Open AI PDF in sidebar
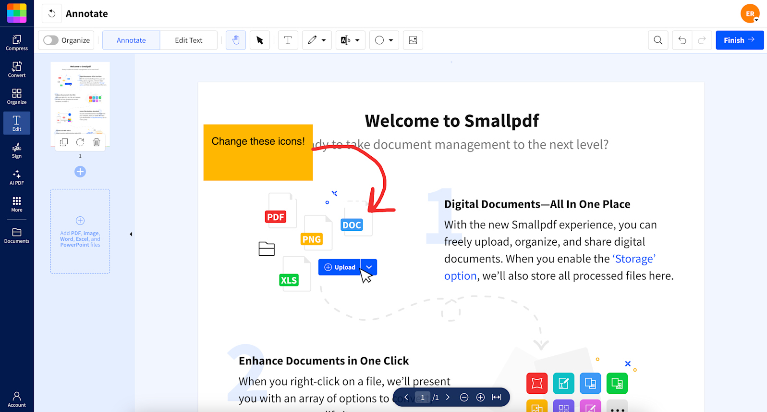Viewport: 767px width, 412px height. tap(17, 177)
